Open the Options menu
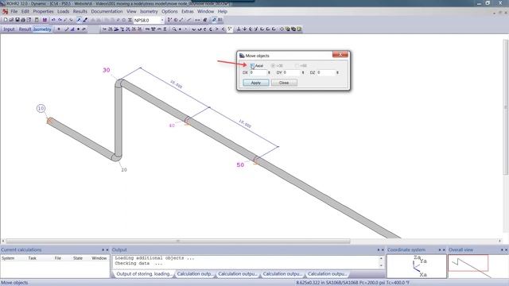509x286 pixels. tap(169, 11)
